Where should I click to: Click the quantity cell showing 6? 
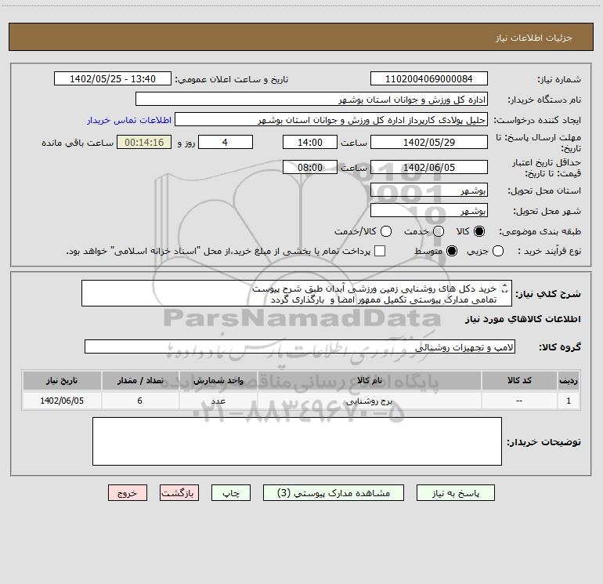(140, 401)
